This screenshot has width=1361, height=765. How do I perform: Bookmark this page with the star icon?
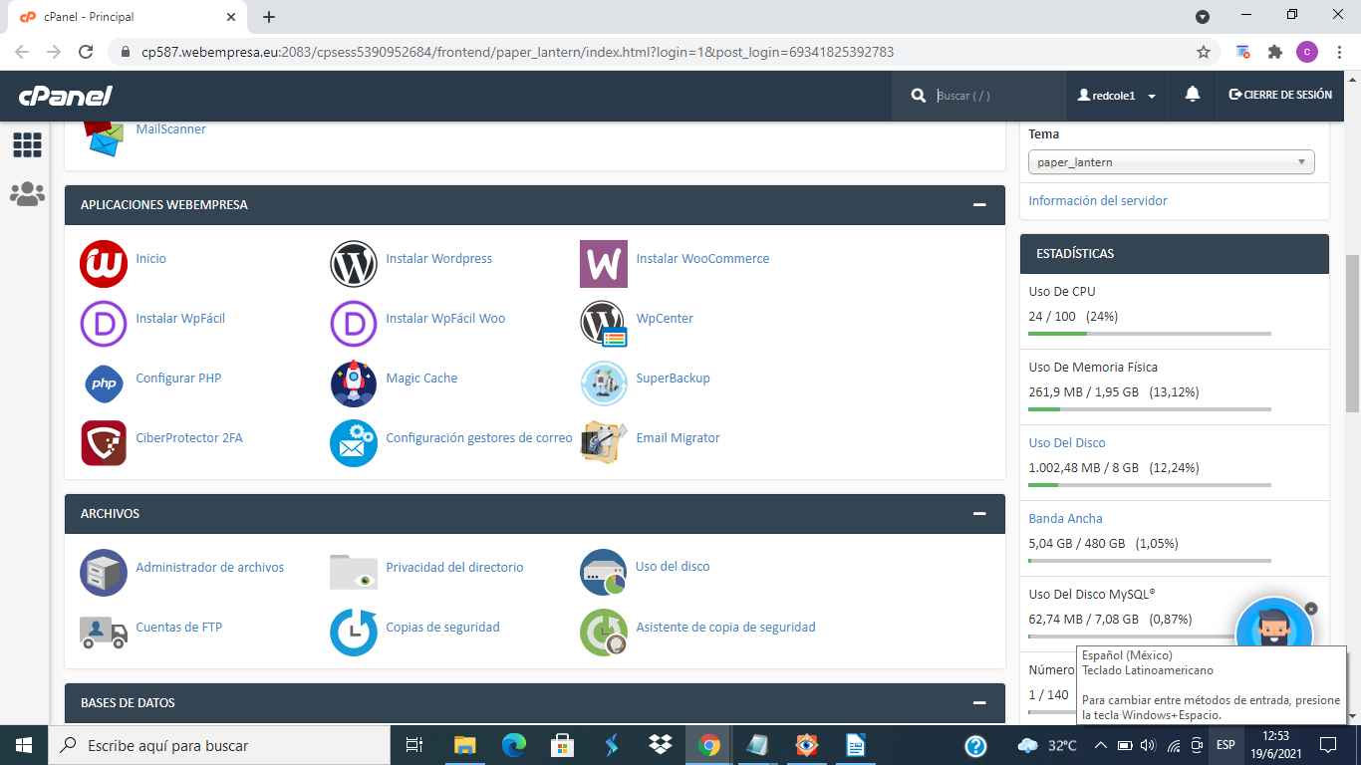[1204, 52]
